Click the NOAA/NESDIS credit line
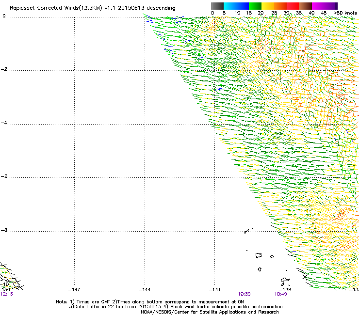Image resolution: width=359 pixels, height=315 pixels. click(x=210, y=312)
